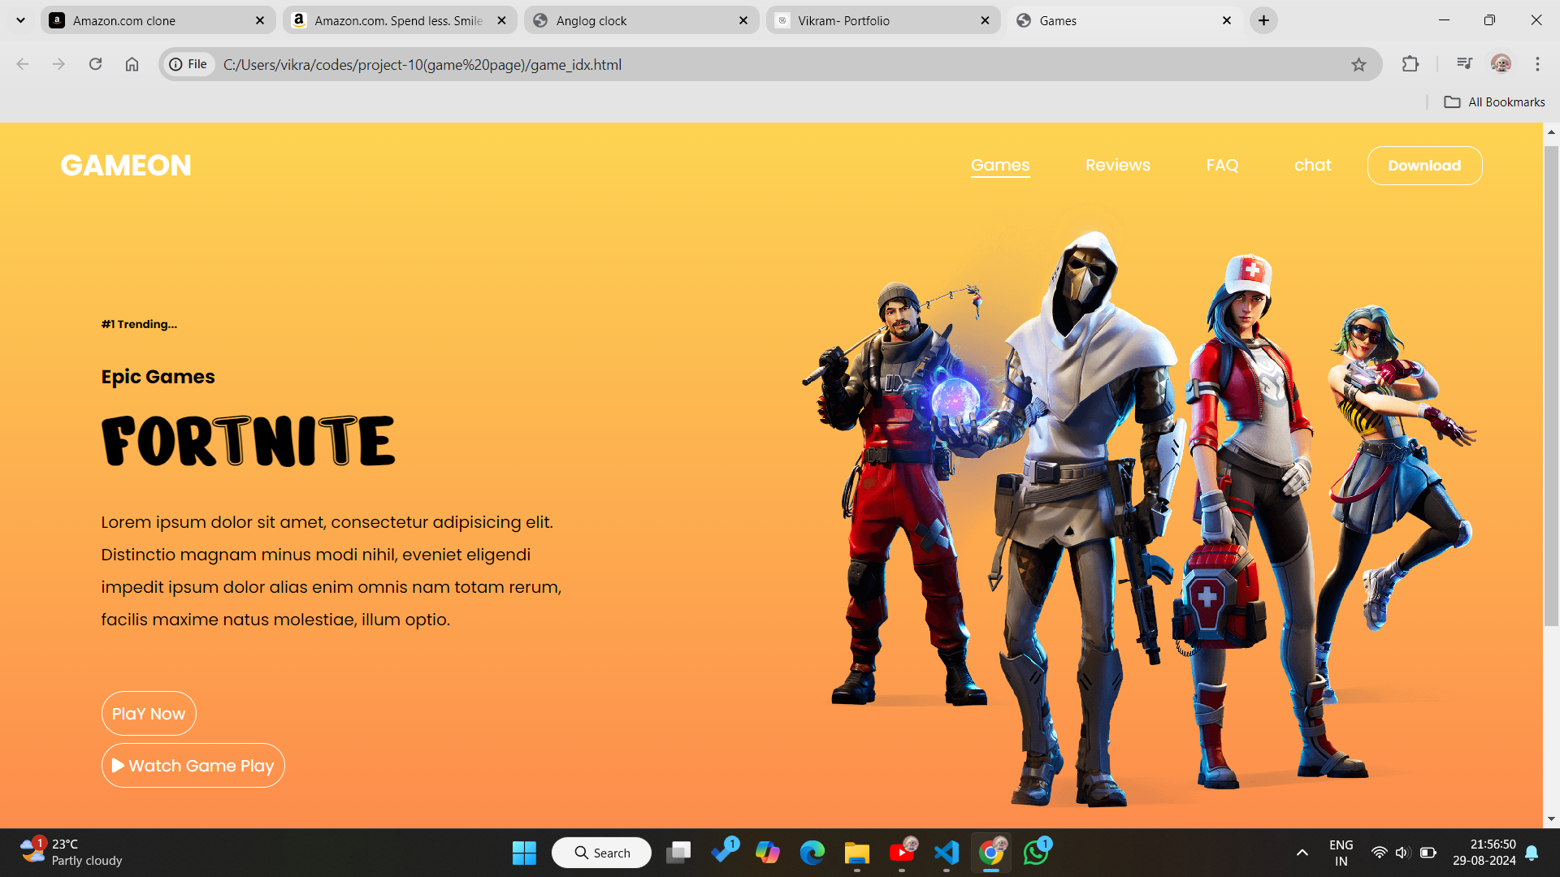Switch to the Vikram- Portfolio tab
Viewport: 1560px width, 877px height.
(883, 20)
